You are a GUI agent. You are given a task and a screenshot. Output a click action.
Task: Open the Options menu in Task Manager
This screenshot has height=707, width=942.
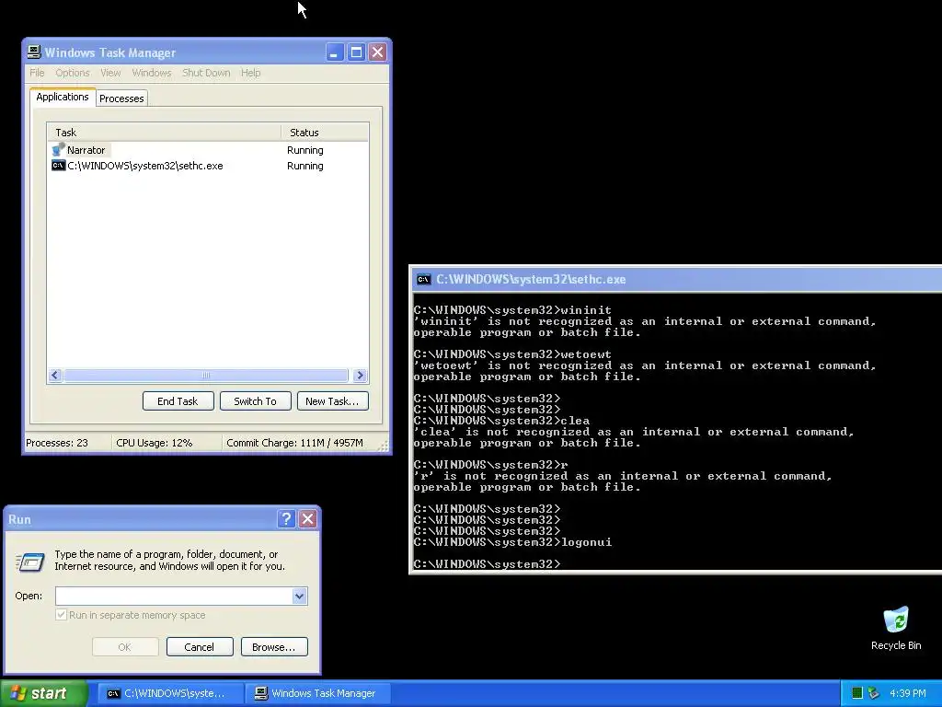tap(72, 73)
